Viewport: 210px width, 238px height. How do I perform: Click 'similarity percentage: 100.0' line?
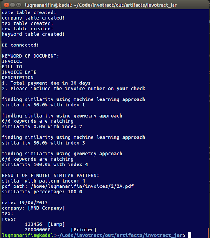pos(42,192)
